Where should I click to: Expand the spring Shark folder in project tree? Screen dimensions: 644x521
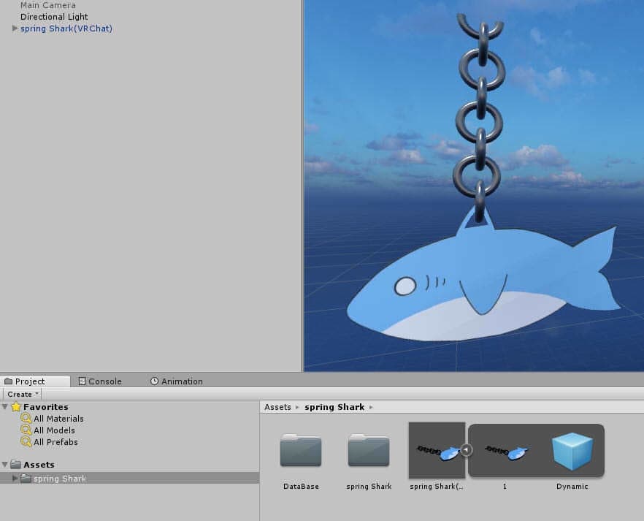coord(15,479)
